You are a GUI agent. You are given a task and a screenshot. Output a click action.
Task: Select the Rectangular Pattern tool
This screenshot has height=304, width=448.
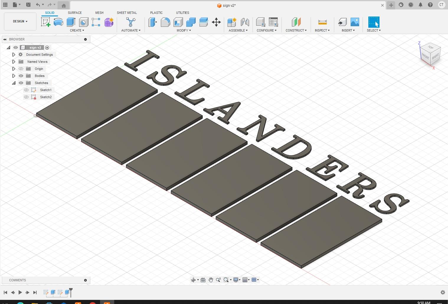point(96,22)
